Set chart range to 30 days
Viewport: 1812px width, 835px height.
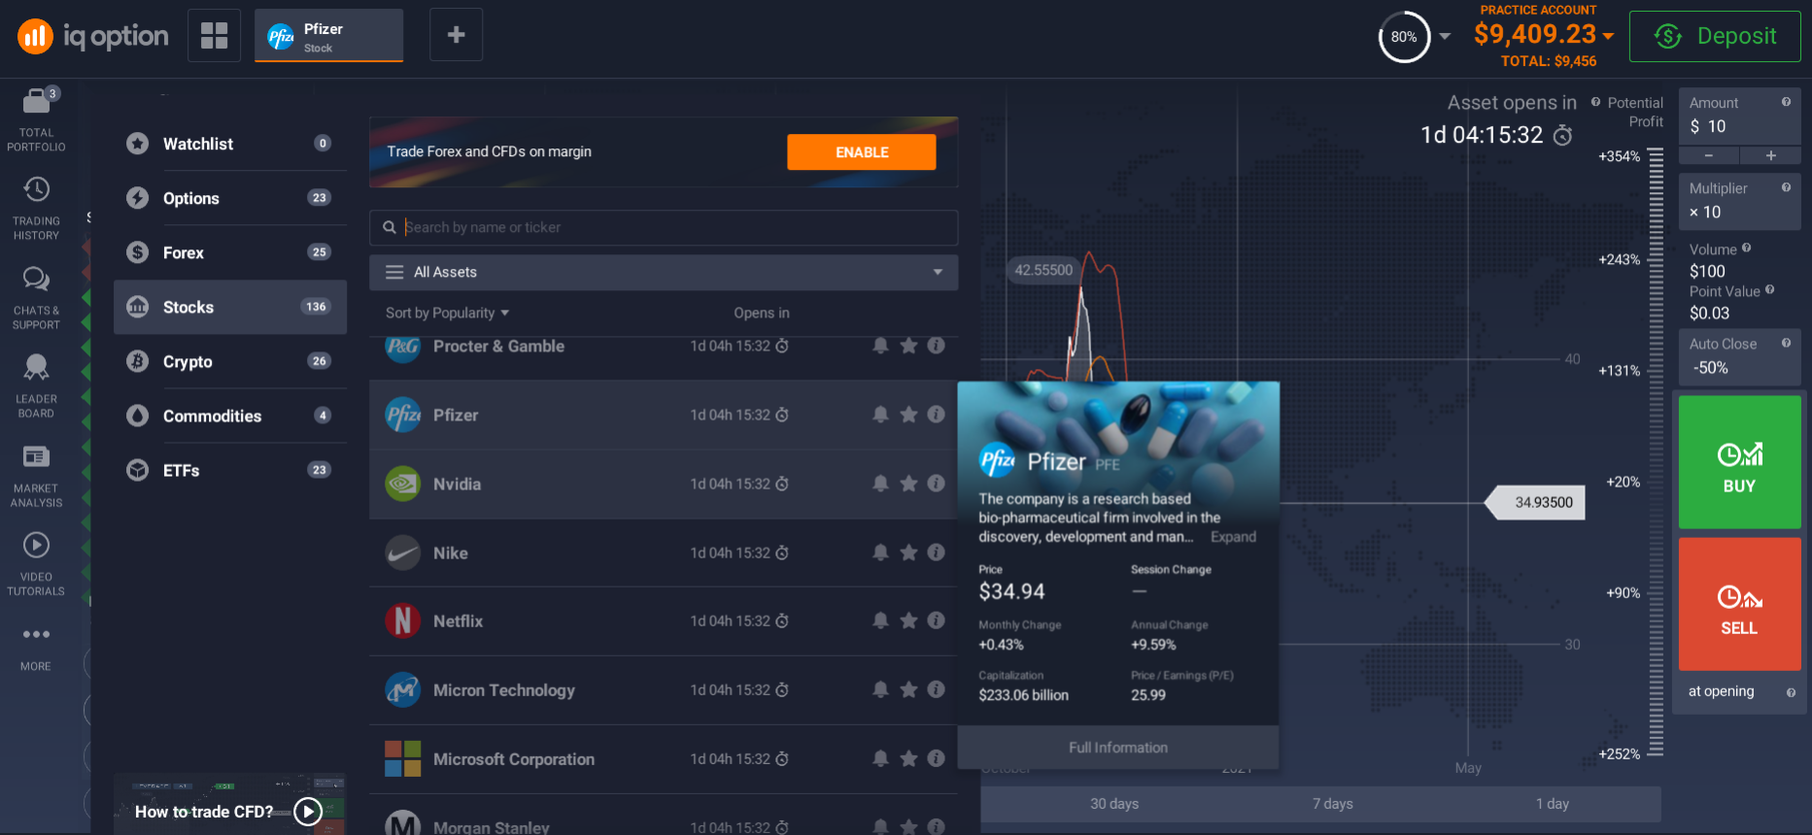(1114, 804)
